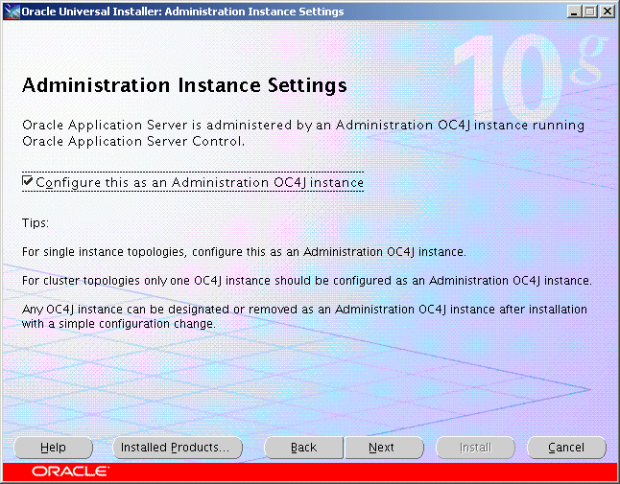620x484 pixels.
Task: Click the description starting with Oracle Application Server is administered
Action: tap(303, 133)
